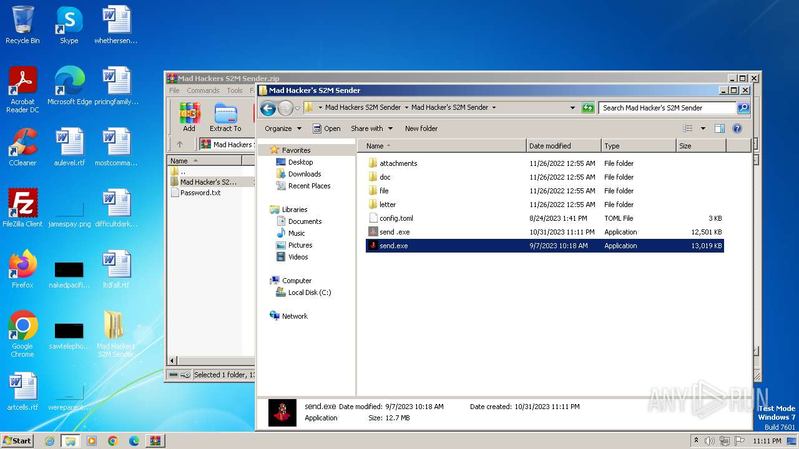
Task: Open FileZilla Client desktop shortcut
Action: click(x=22, y=208)
